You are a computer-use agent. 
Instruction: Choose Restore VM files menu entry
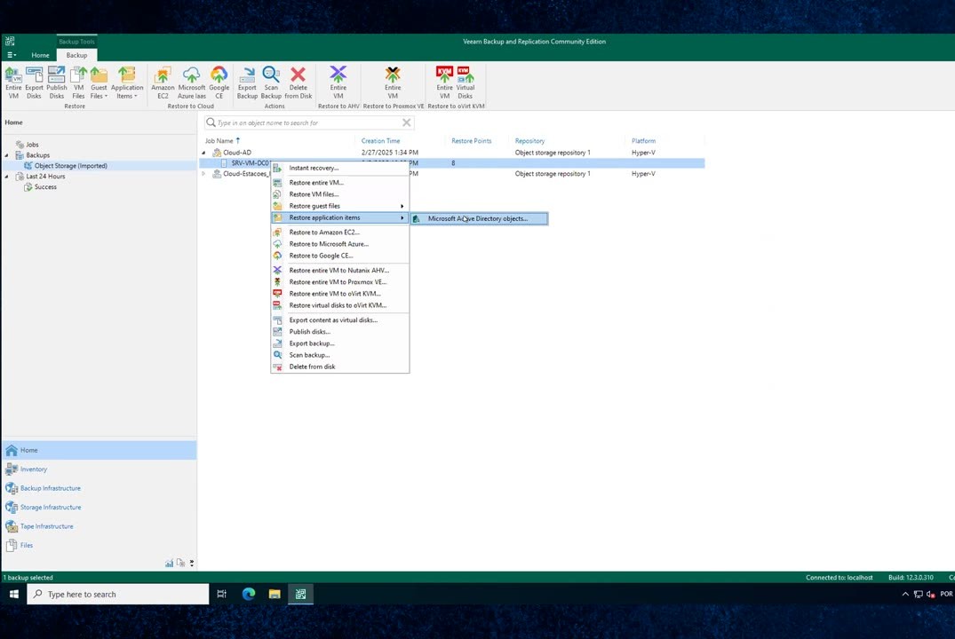pos(340,194)
